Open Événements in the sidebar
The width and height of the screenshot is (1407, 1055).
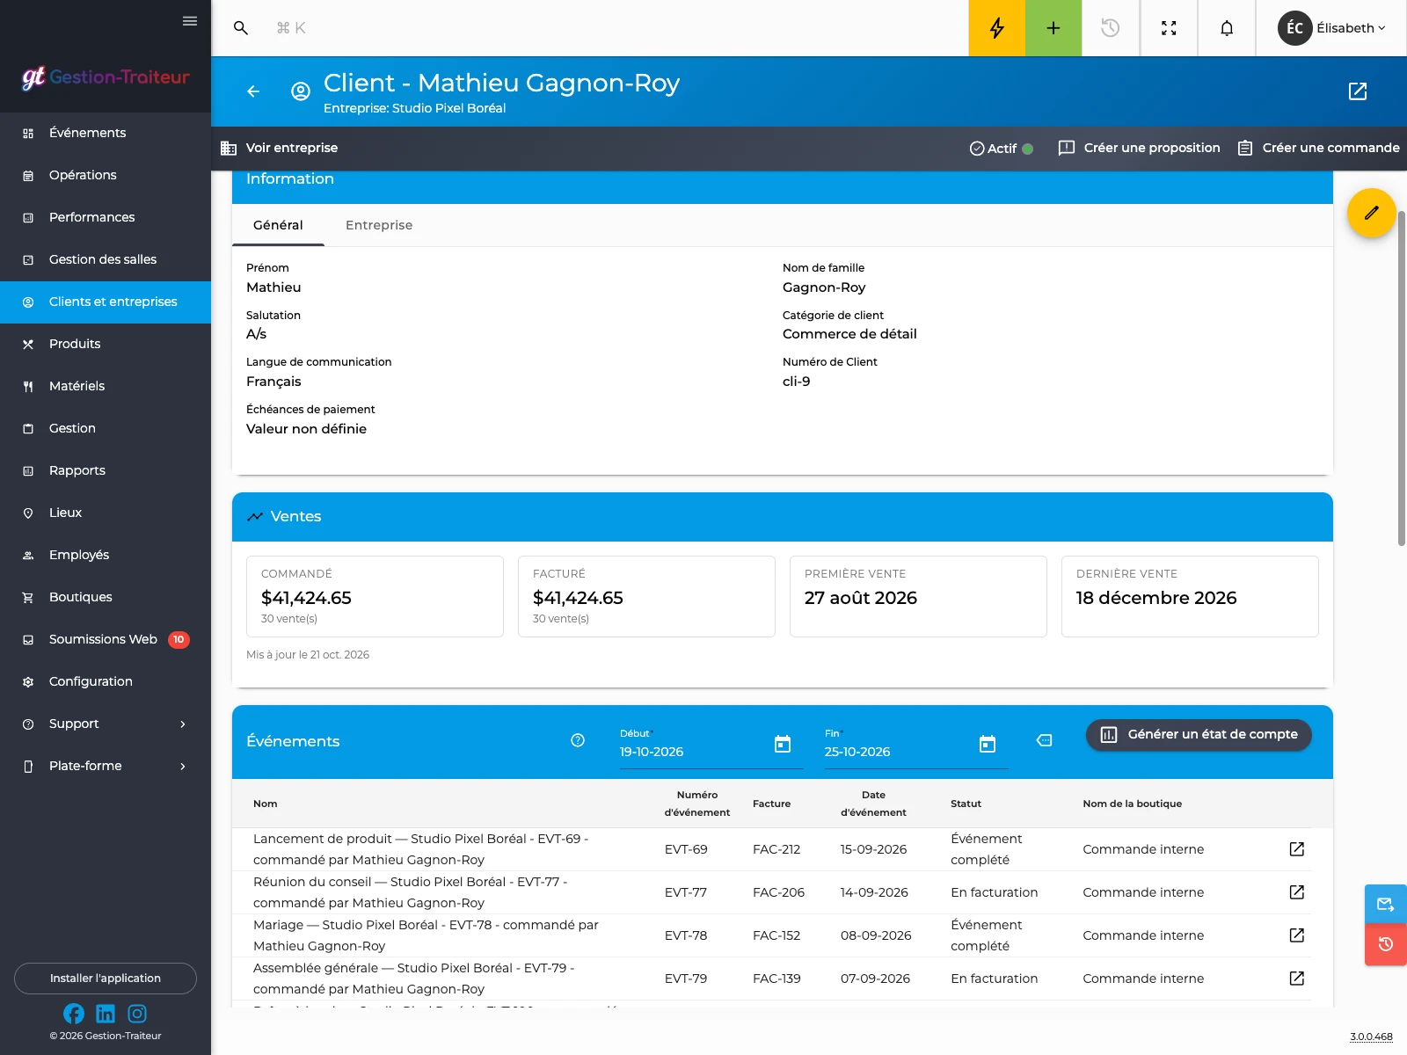(106, 133)
